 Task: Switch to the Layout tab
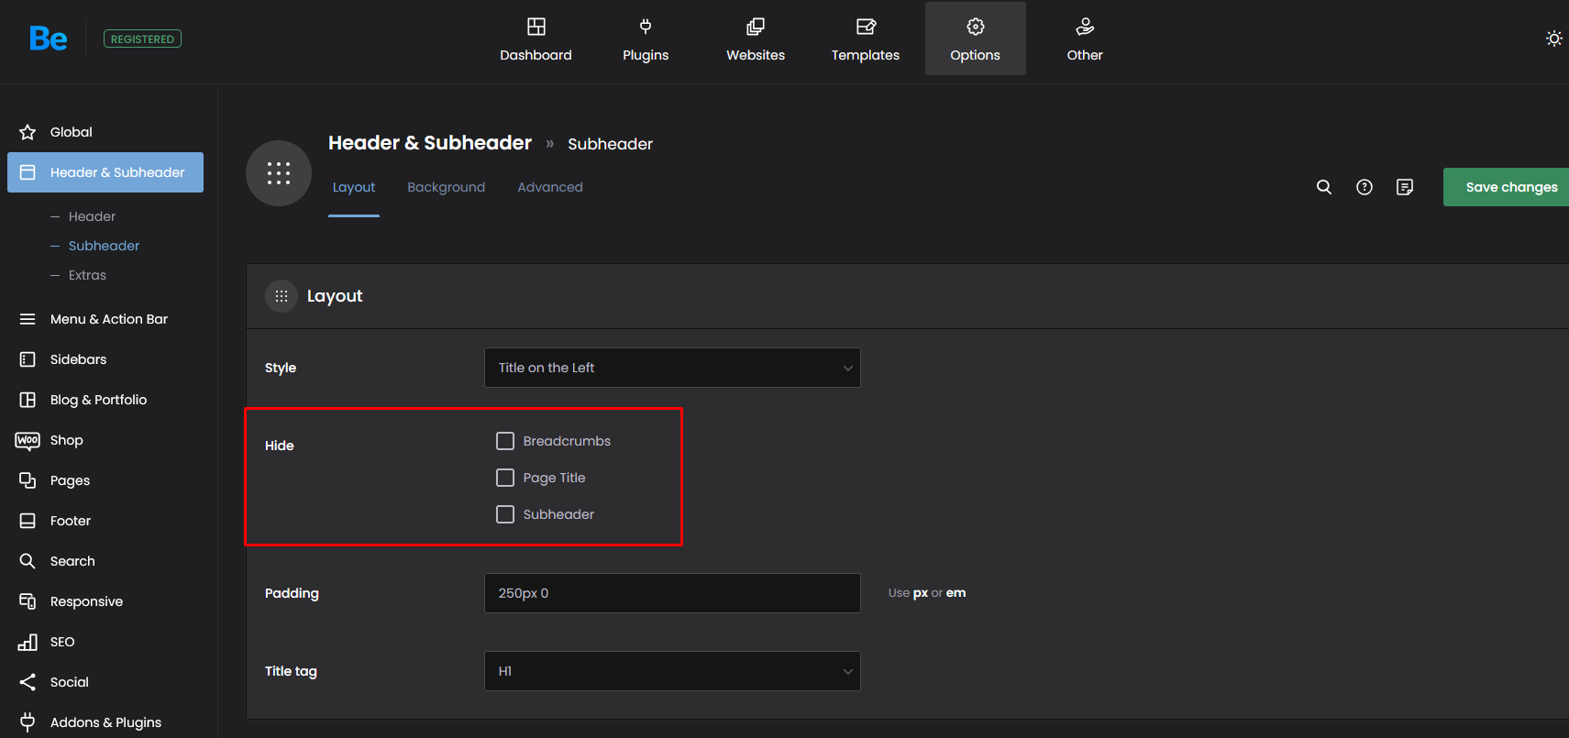pos(354,187)
